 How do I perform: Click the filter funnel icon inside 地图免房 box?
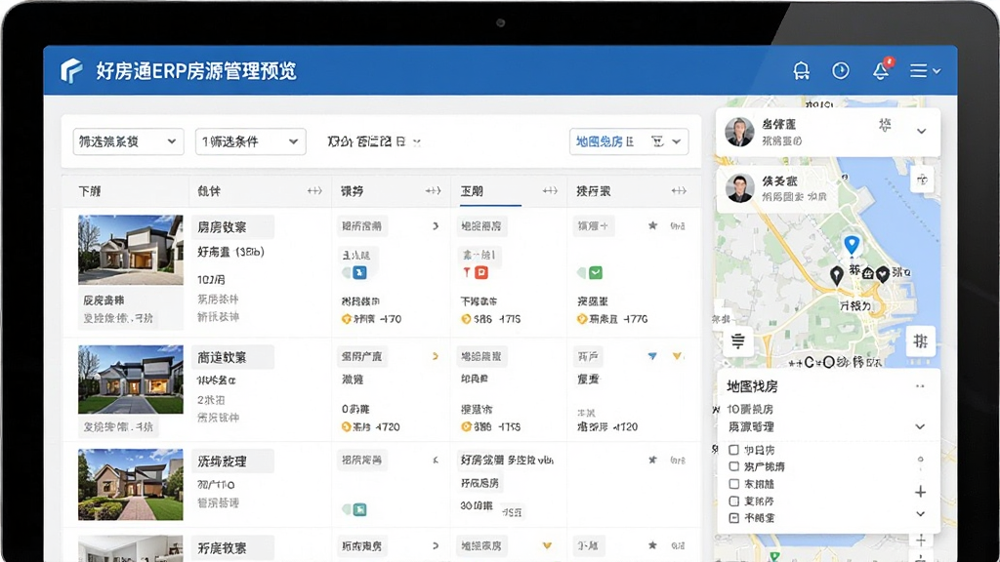[x=657, y=141]
